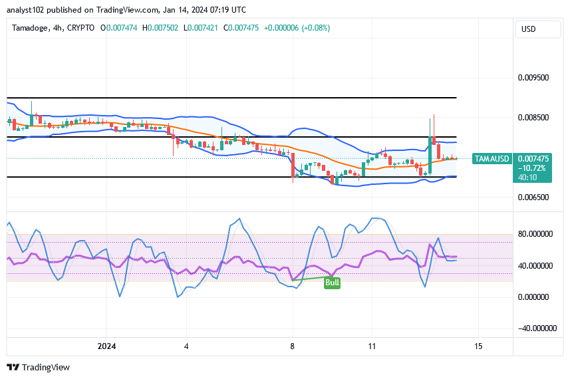Viewport: 570px width, 379px height.
Task: Click the closing price value C0.007475 in header
Action: pos(241,28)
